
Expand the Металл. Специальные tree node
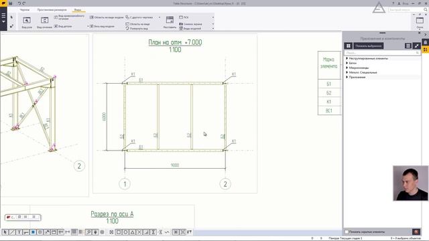347,72
